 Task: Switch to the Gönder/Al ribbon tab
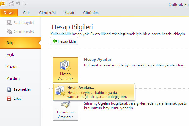pyautogui.click(x=48, y=13)
